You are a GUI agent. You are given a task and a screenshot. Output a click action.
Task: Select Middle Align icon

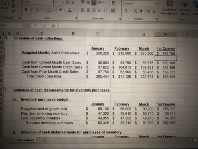(88, 2)
